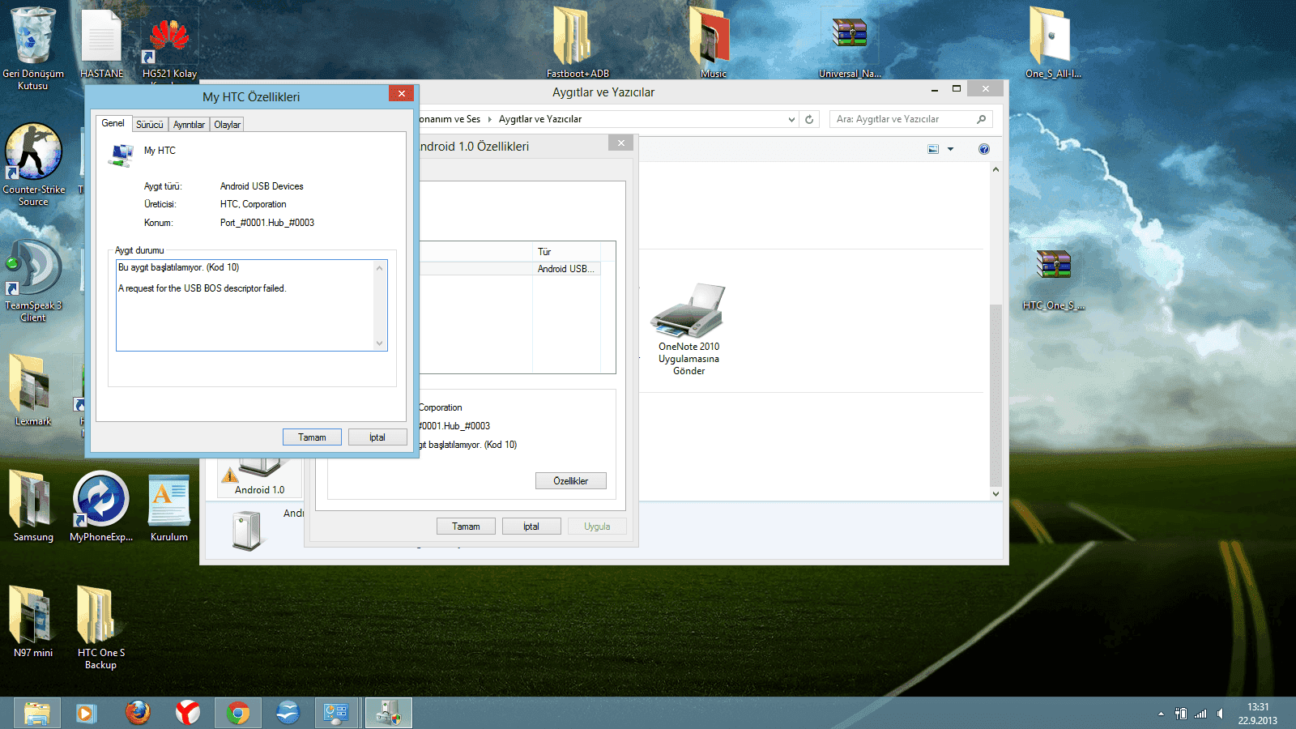Click scroll-up arrow in Aygıt durumu box
This screenshot has width=1296, height=729.
coord(379,268)
